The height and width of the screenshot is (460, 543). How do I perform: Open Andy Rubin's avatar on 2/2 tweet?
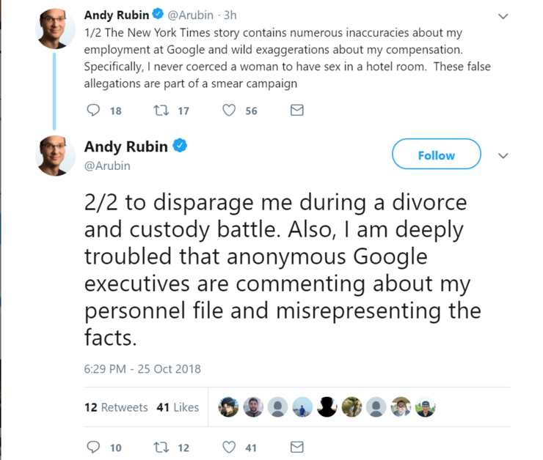click(x=57, y=155)
